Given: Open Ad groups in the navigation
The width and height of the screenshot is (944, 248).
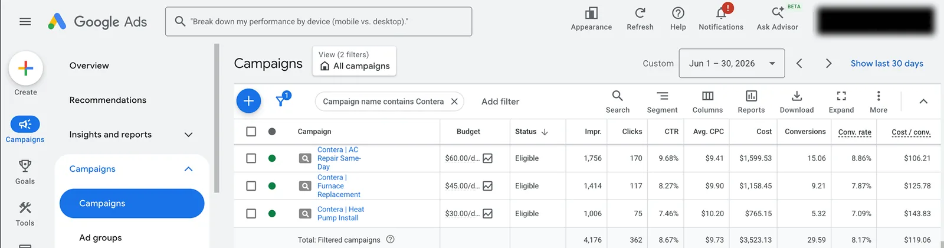Looking at the screenshot, I should (x=100, y=237).
